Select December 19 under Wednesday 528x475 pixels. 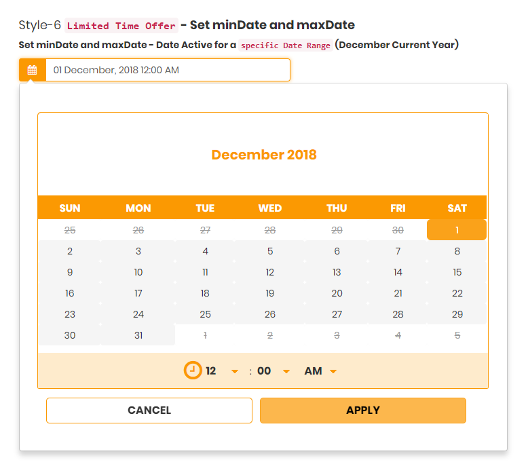(270, 293)
